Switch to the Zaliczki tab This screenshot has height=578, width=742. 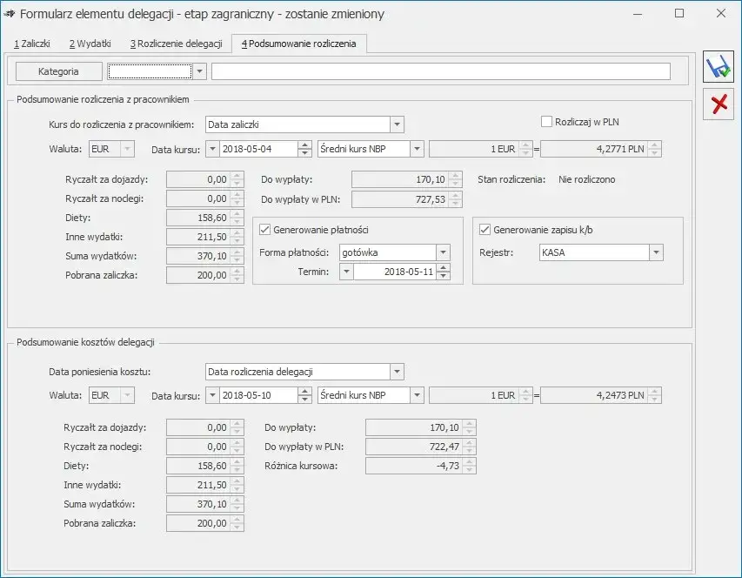click(31, 43)
